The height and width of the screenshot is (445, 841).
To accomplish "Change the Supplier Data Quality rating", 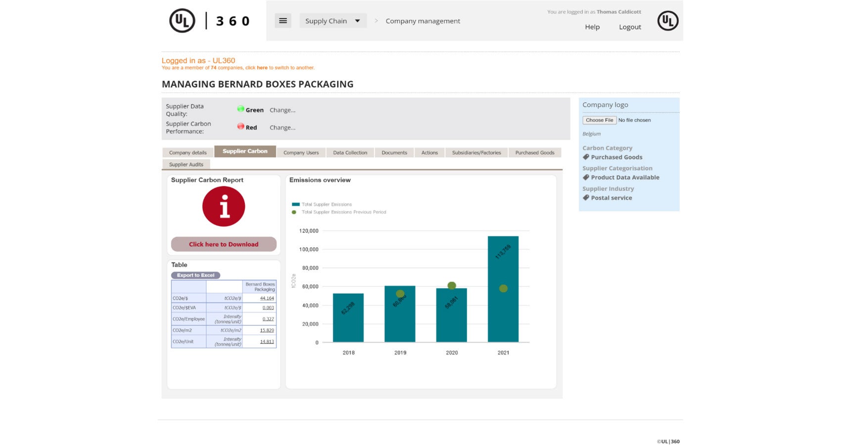I will [282, 110].
